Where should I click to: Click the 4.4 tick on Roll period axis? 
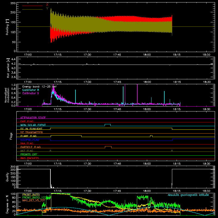pos(13,59)
